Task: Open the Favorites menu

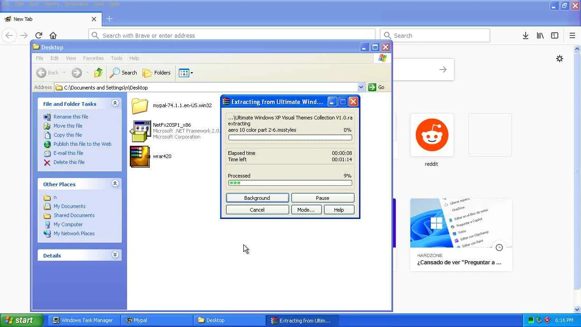Action: [x=93, y=58]
